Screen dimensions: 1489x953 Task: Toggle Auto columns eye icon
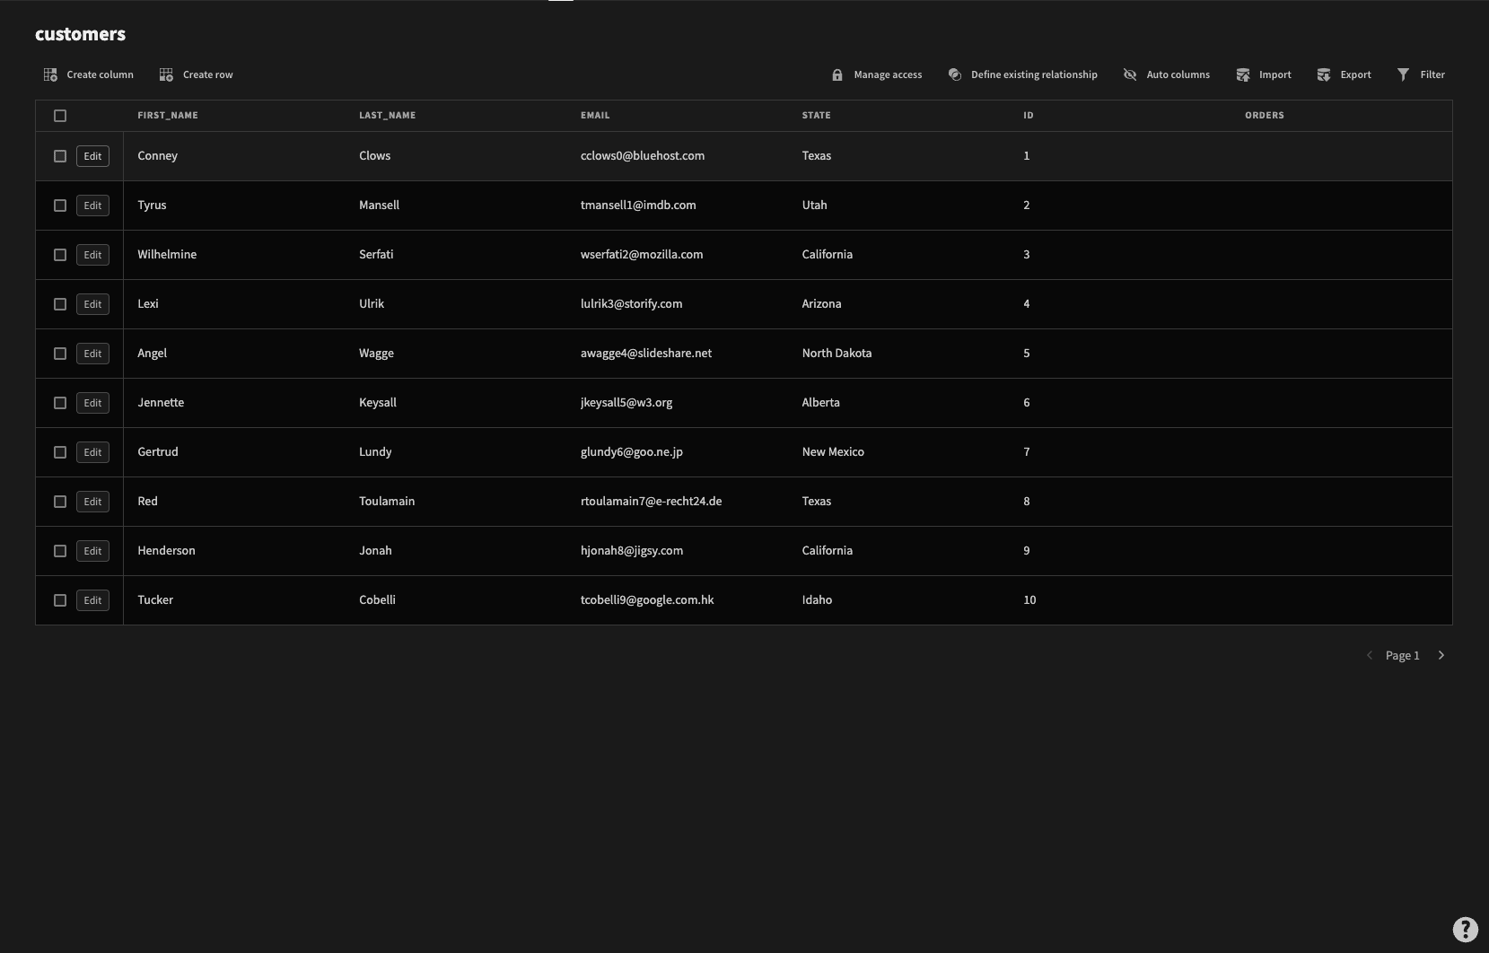pyautogui.click(x=1130, y=74)
